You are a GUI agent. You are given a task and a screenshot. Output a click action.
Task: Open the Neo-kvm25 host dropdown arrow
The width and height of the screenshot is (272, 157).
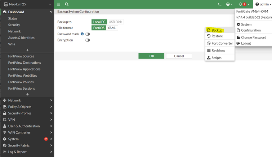[50, 4]
